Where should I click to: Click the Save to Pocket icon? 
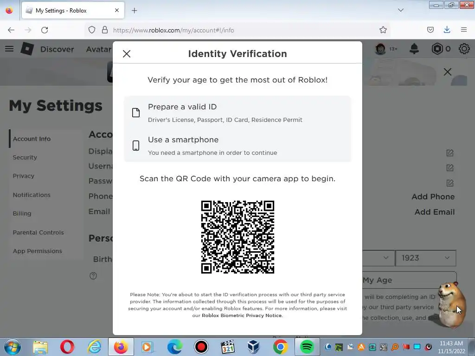[430, 30]
